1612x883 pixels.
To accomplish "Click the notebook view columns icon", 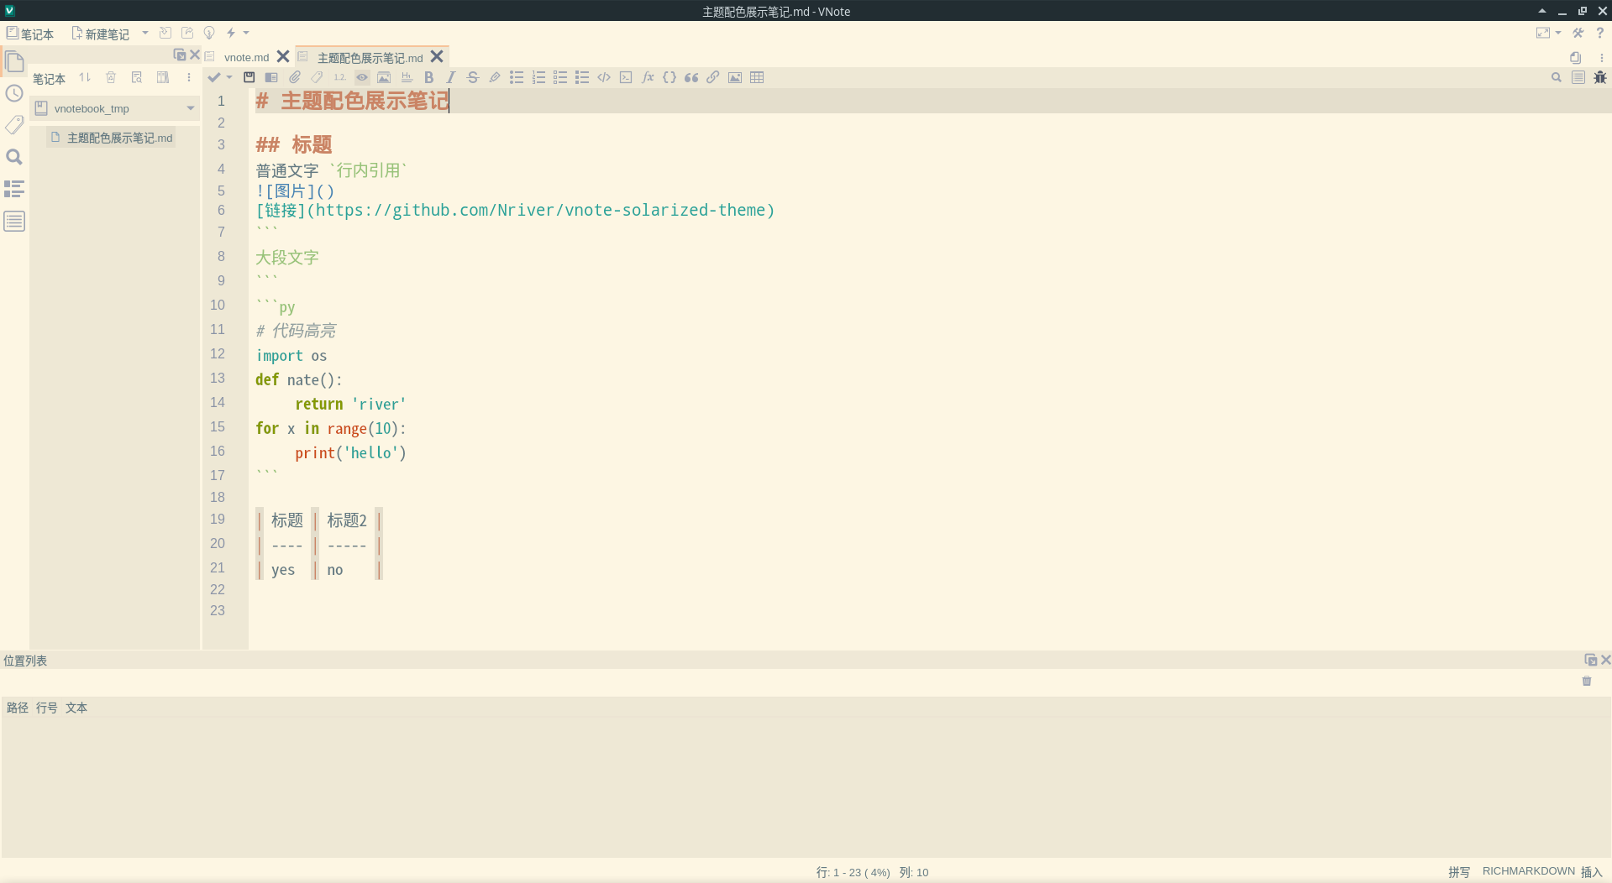I will (x=163, y=77).
